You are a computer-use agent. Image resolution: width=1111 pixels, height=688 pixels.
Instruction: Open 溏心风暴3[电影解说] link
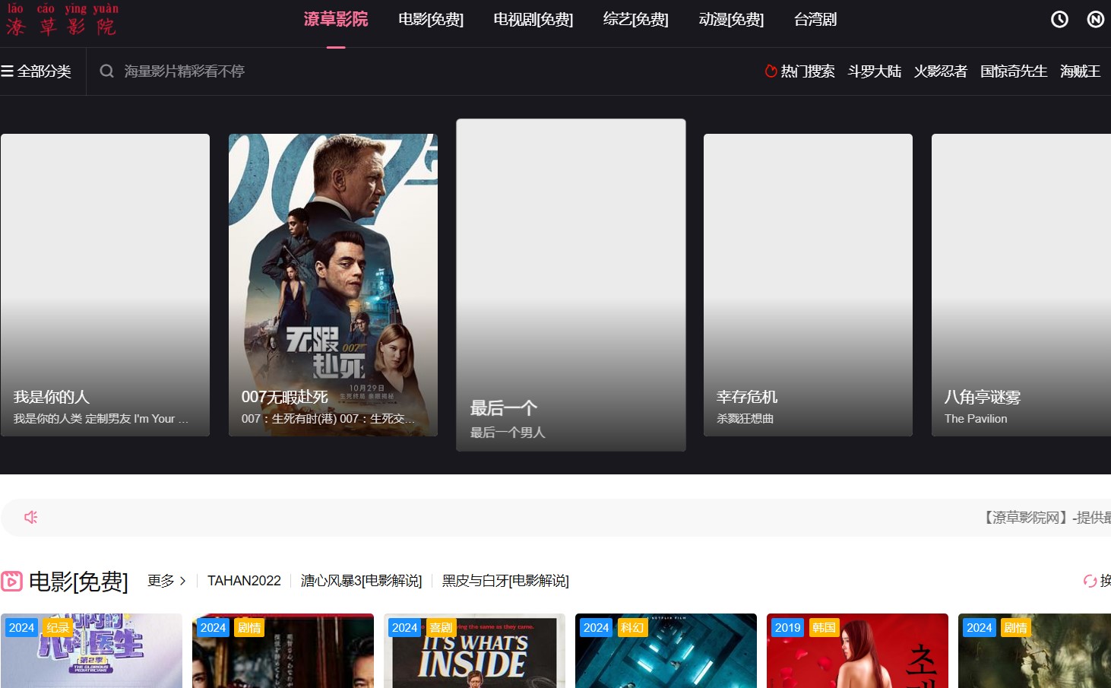(361, 581)
